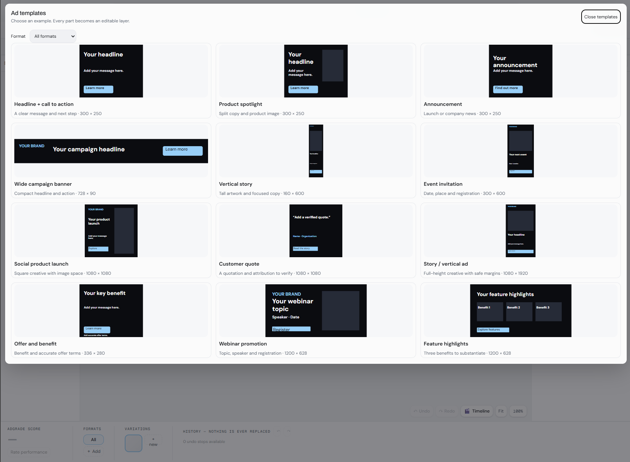Click the Rate performance button
Image resolution: width=630 pixels, height=462 pixels.
point(29,452)
